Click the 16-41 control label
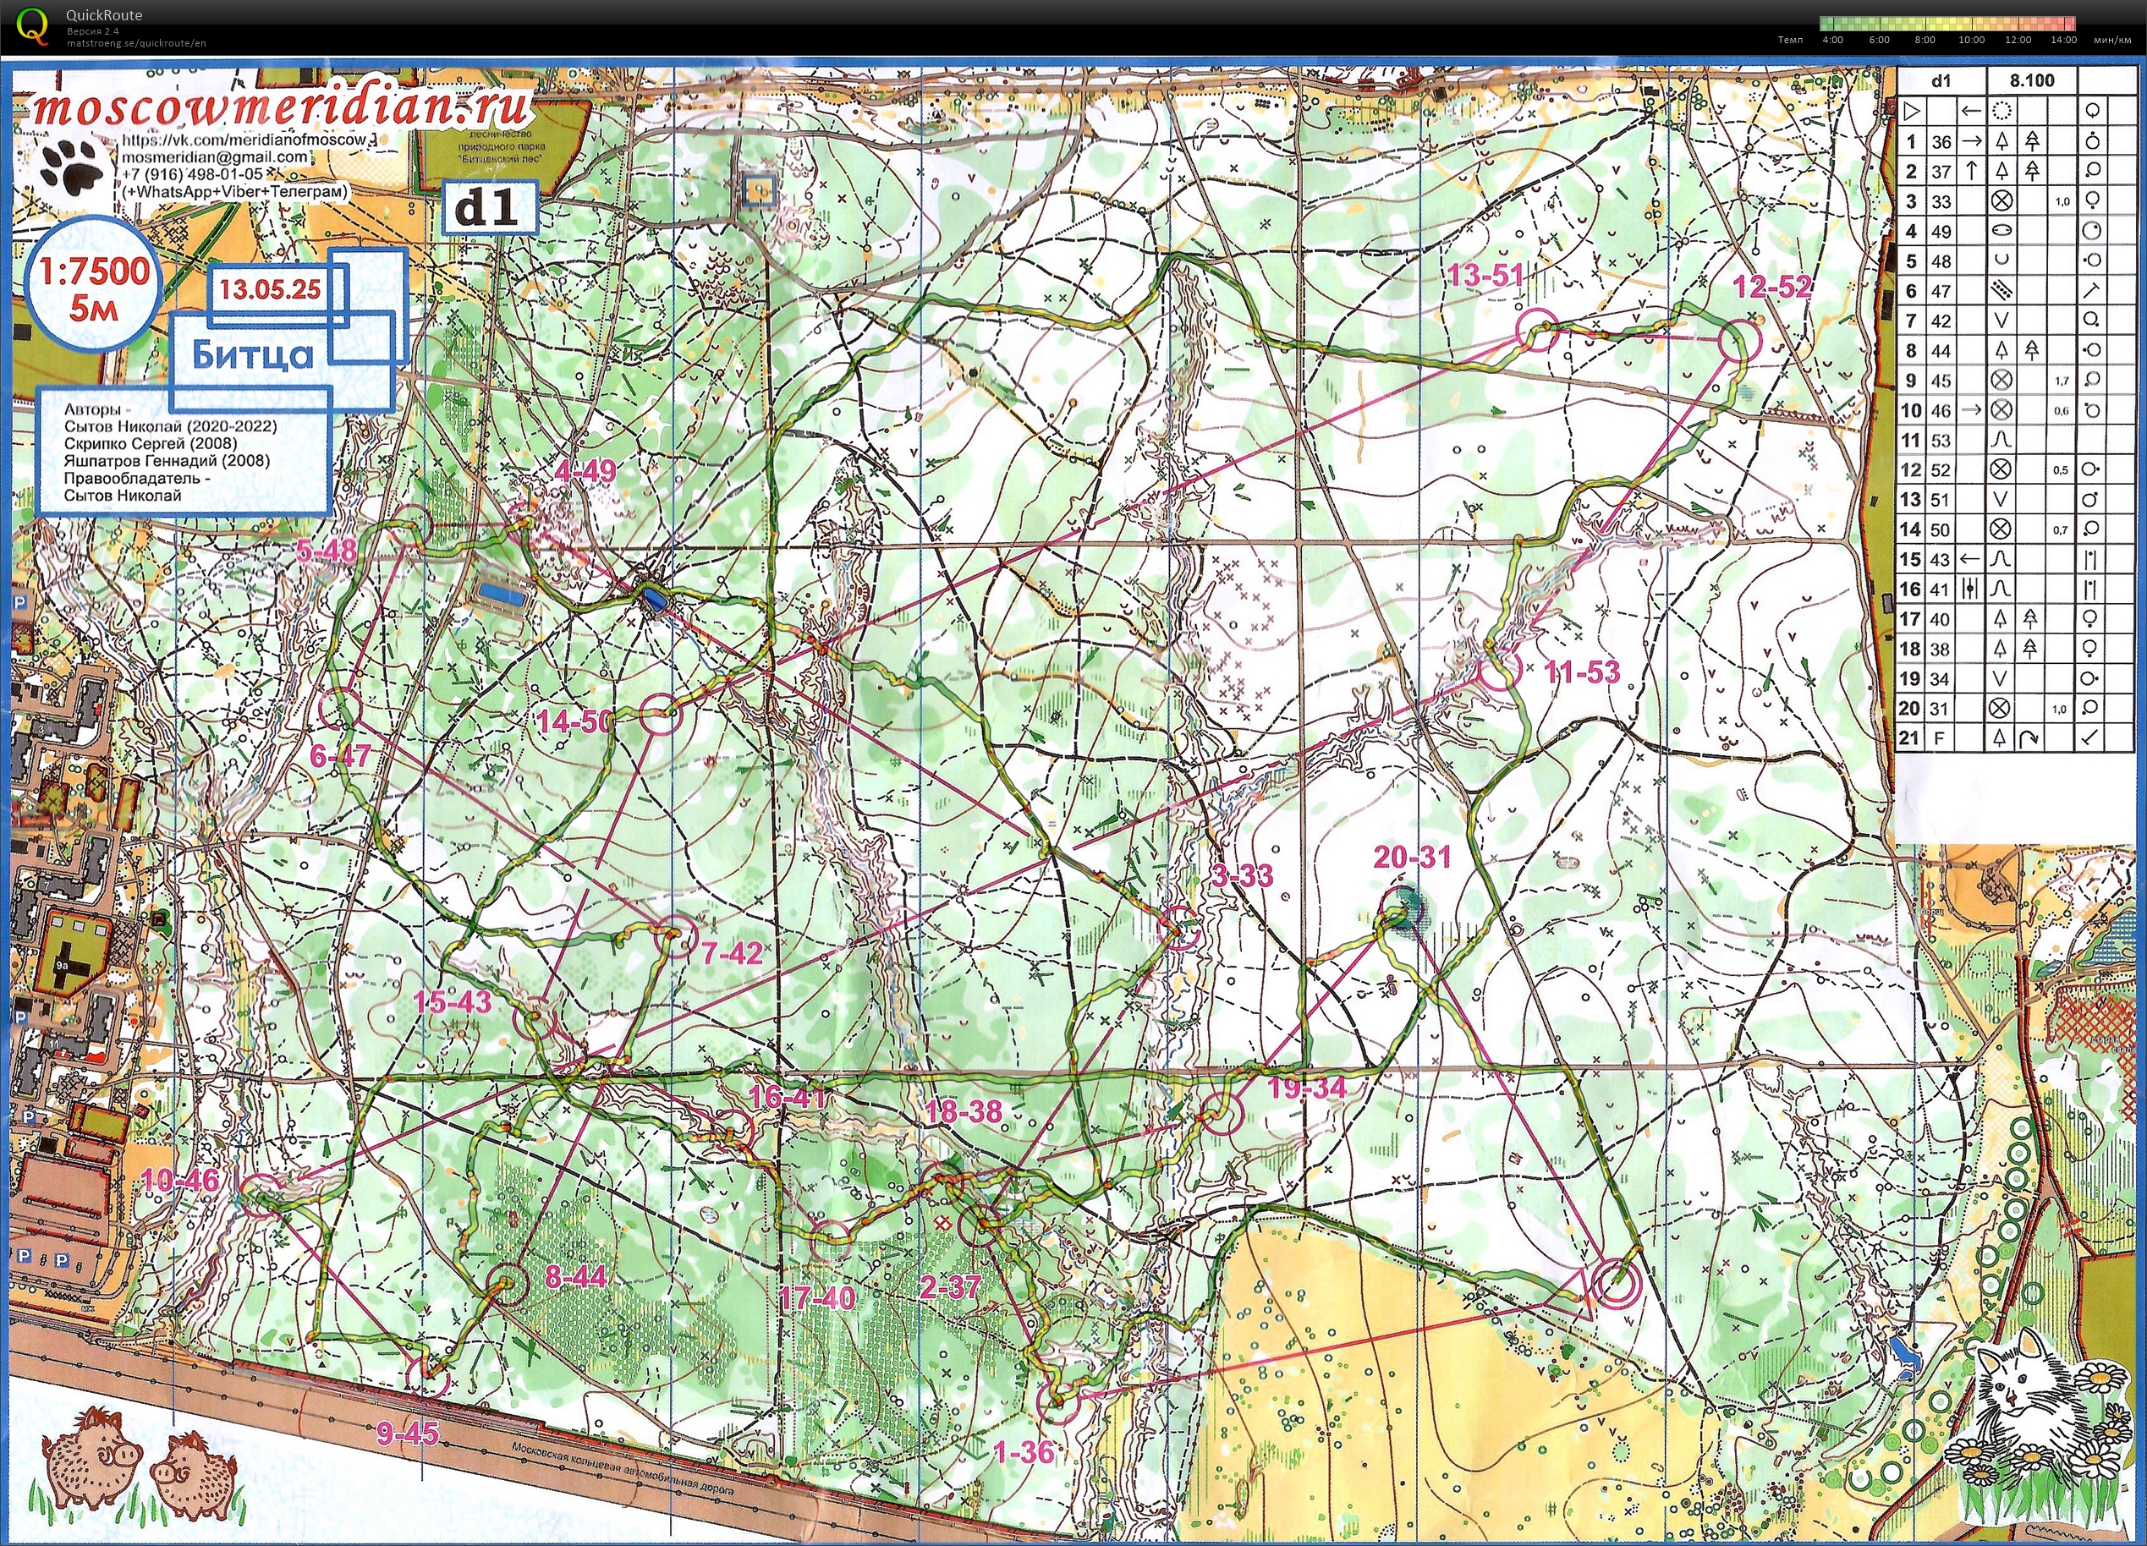This screenshot has height=1546, width=2147. [x=788, y=1098]
